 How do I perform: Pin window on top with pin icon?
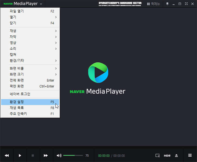tap(167, 4)
